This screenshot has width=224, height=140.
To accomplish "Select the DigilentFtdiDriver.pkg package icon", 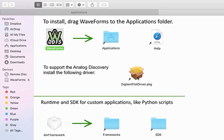I will point(136,73).
